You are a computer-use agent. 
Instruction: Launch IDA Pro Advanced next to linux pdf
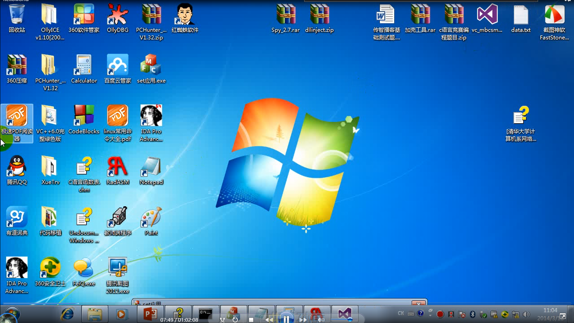[151, 123]
